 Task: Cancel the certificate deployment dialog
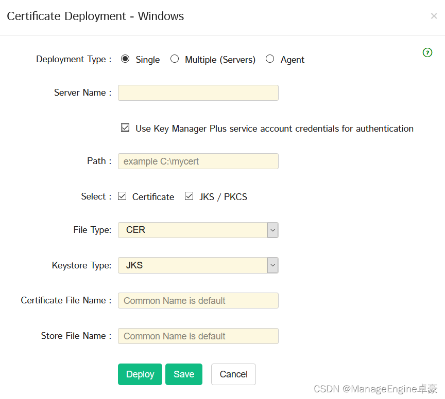(x=233, y=374)
